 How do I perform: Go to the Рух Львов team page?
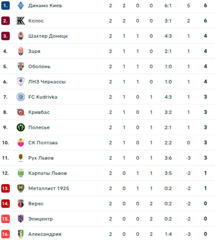point(41,158)
